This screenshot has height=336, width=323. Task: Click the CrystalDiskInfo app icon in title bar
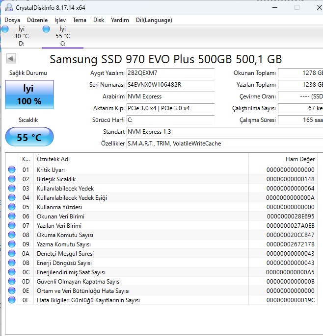click(9, 7)
